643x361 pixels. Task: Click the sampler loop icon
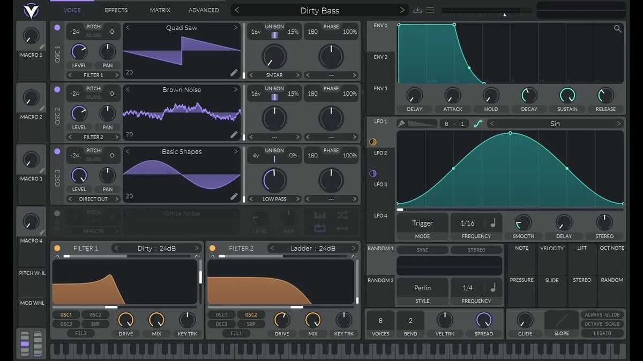pos(320,228)
